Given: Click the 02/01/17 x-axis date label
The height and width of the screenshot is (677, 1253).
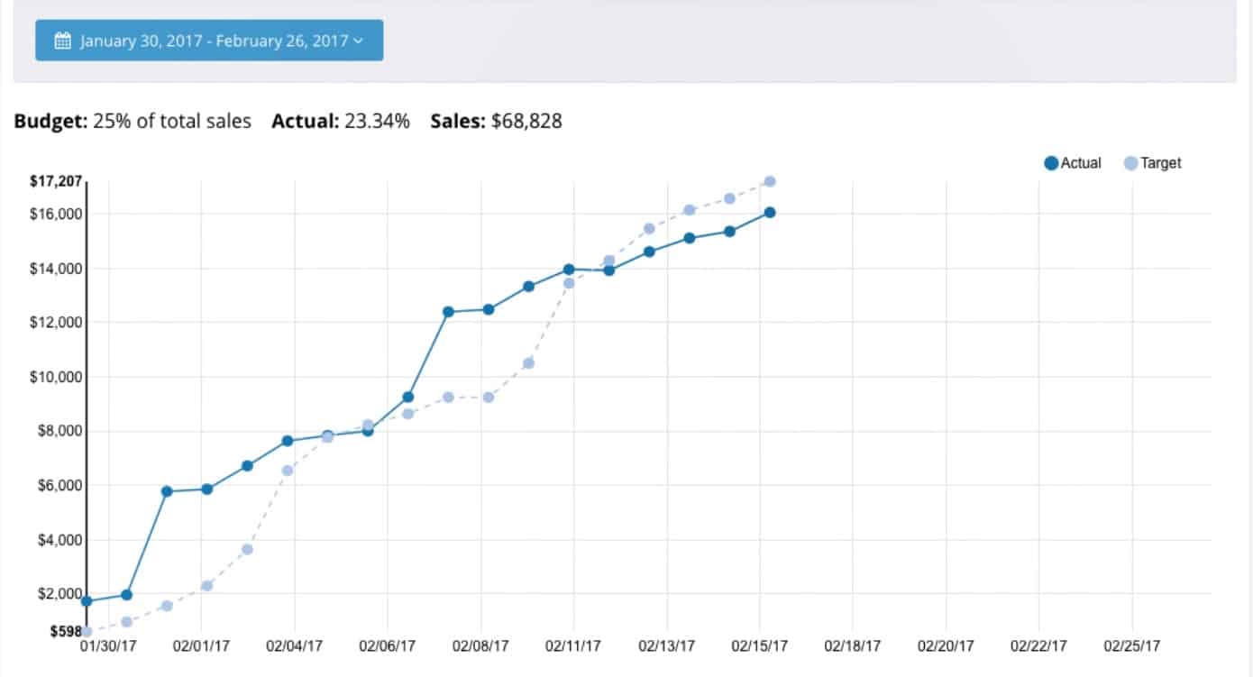Looking at the screenshot, I should click(201, 646).
